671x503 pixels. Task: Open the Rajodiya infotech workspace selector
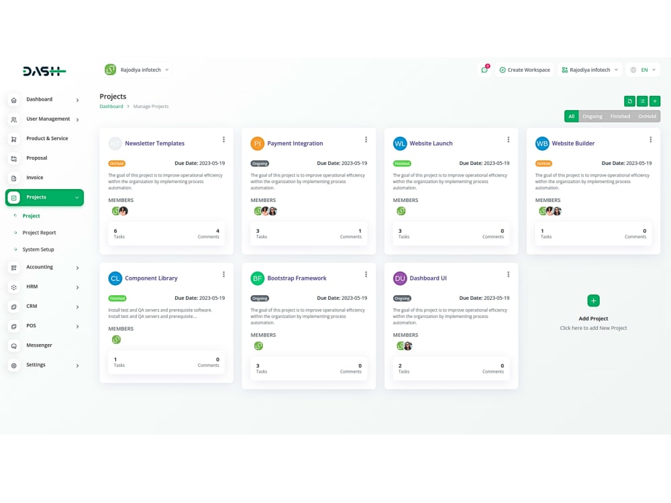click(x=589, y=69)
